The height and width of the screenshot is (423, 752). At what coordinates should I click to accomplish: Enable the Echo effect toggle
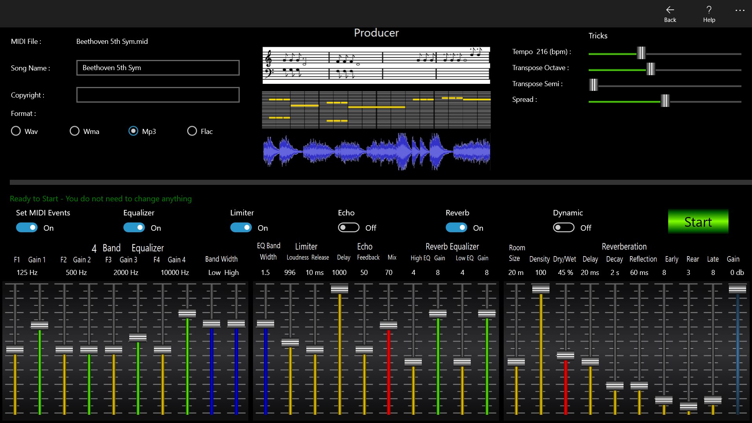(348, 227)
